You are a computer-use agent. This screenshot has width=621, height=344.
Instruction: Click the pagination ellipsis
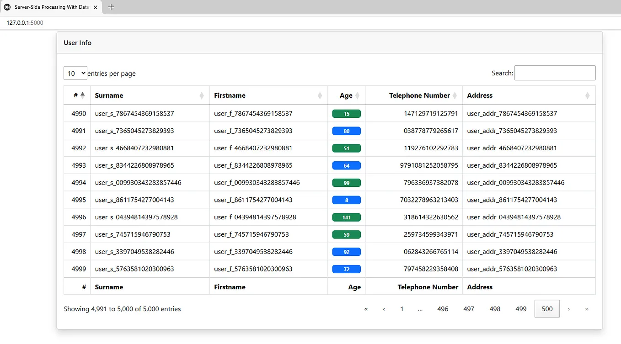[420, 309]
